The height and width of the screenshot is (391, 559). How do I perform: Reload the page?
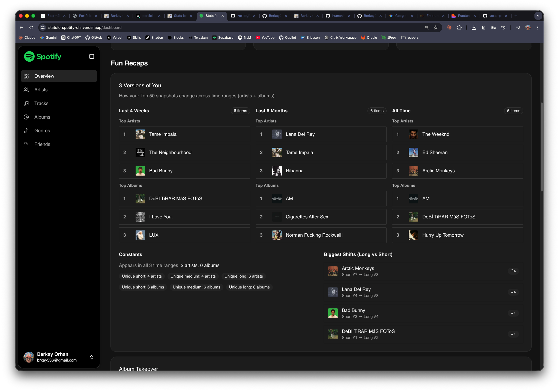point(31,28)
